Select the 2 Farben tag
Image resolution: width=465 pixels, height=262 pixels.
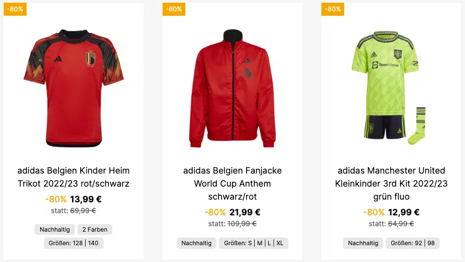point(95,229)
